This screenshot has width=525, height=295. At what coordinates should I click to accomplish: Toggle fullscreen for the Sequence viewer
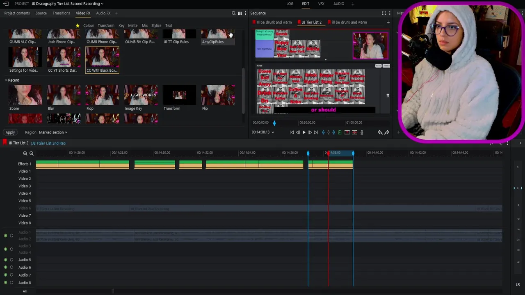click(384, 13)
